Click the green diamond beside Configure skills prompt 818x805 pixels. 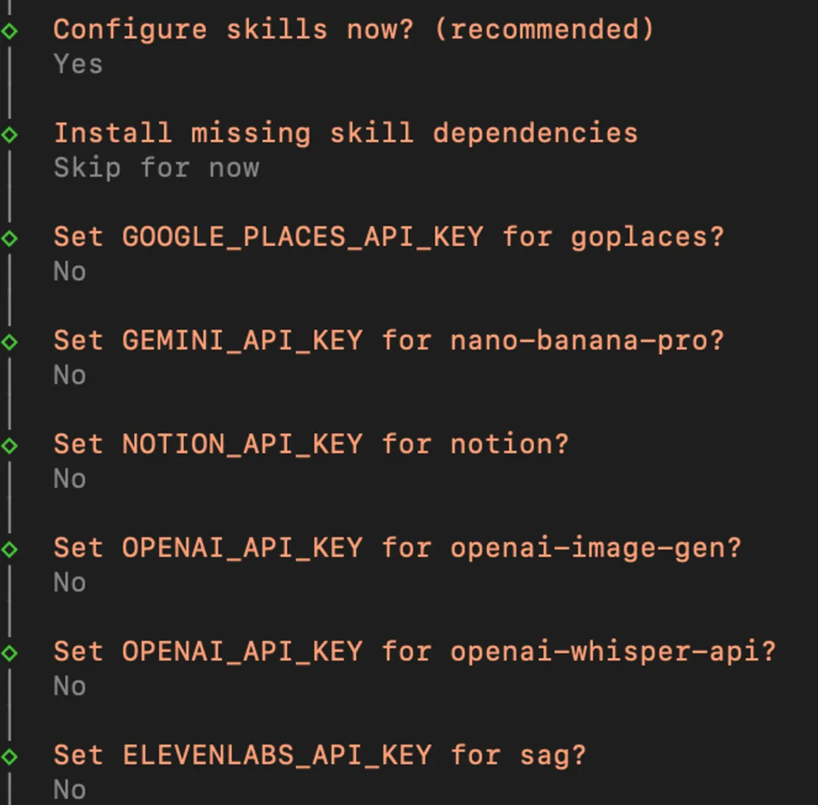[x=10, y=30]
